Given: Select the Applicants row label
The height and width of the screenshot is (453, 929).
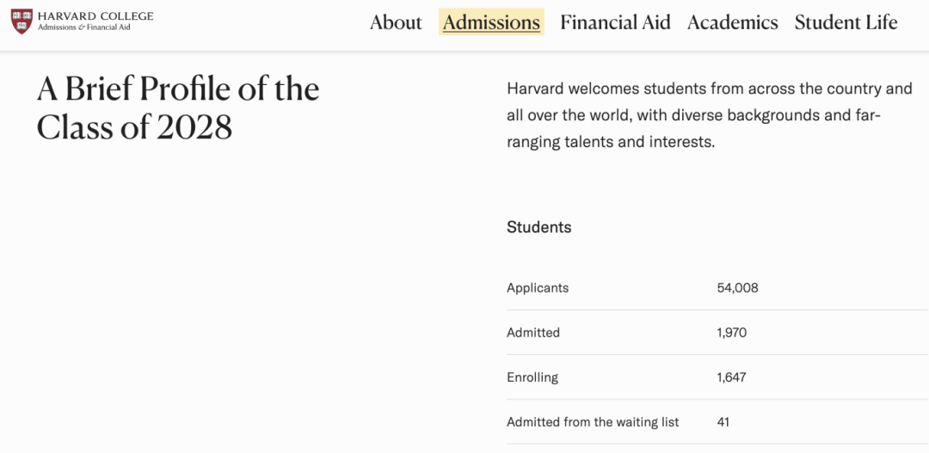Looking at the screenshot, I should [x=538, y=288].
